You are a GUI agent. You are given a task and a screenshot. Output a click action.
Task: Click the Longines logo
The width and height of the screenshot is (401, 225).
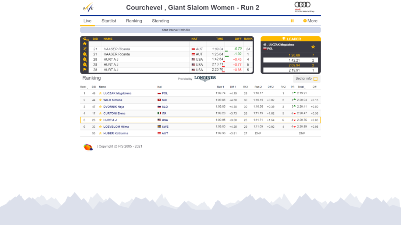205,78
